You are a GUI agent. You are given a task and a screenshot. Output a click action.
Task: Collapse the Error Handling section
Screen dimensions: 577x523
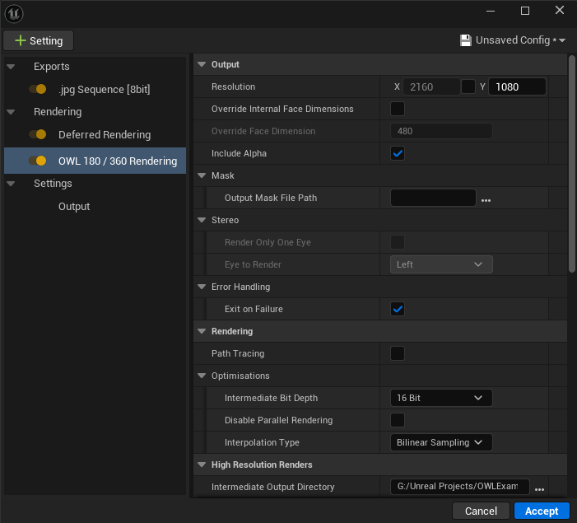pos(202,287)
